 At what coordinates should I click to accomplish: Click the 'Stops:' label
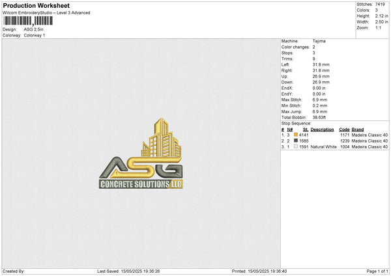(x=287, y=53)
